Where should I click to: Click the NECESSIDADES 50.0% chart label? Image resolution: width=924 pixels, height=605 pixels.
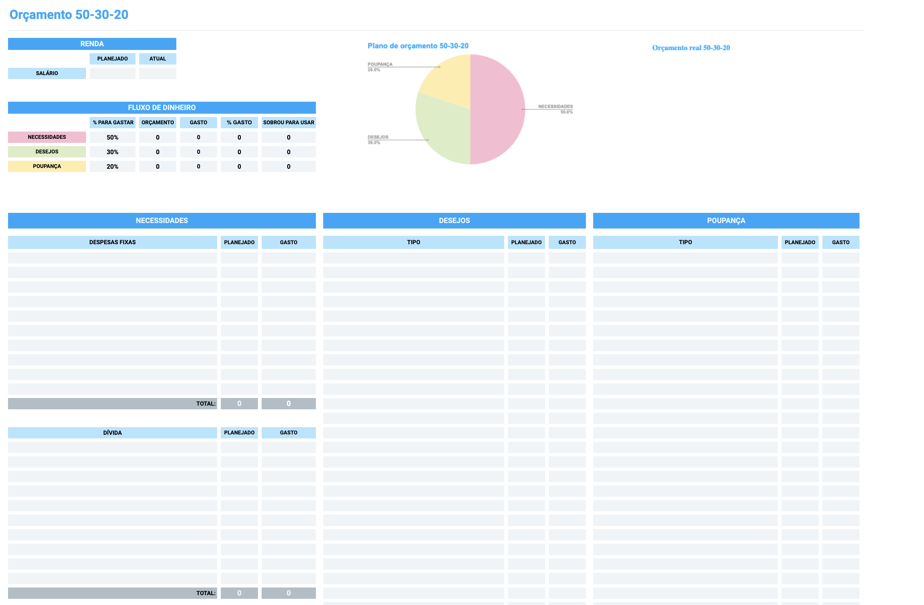tap(555, 109)
